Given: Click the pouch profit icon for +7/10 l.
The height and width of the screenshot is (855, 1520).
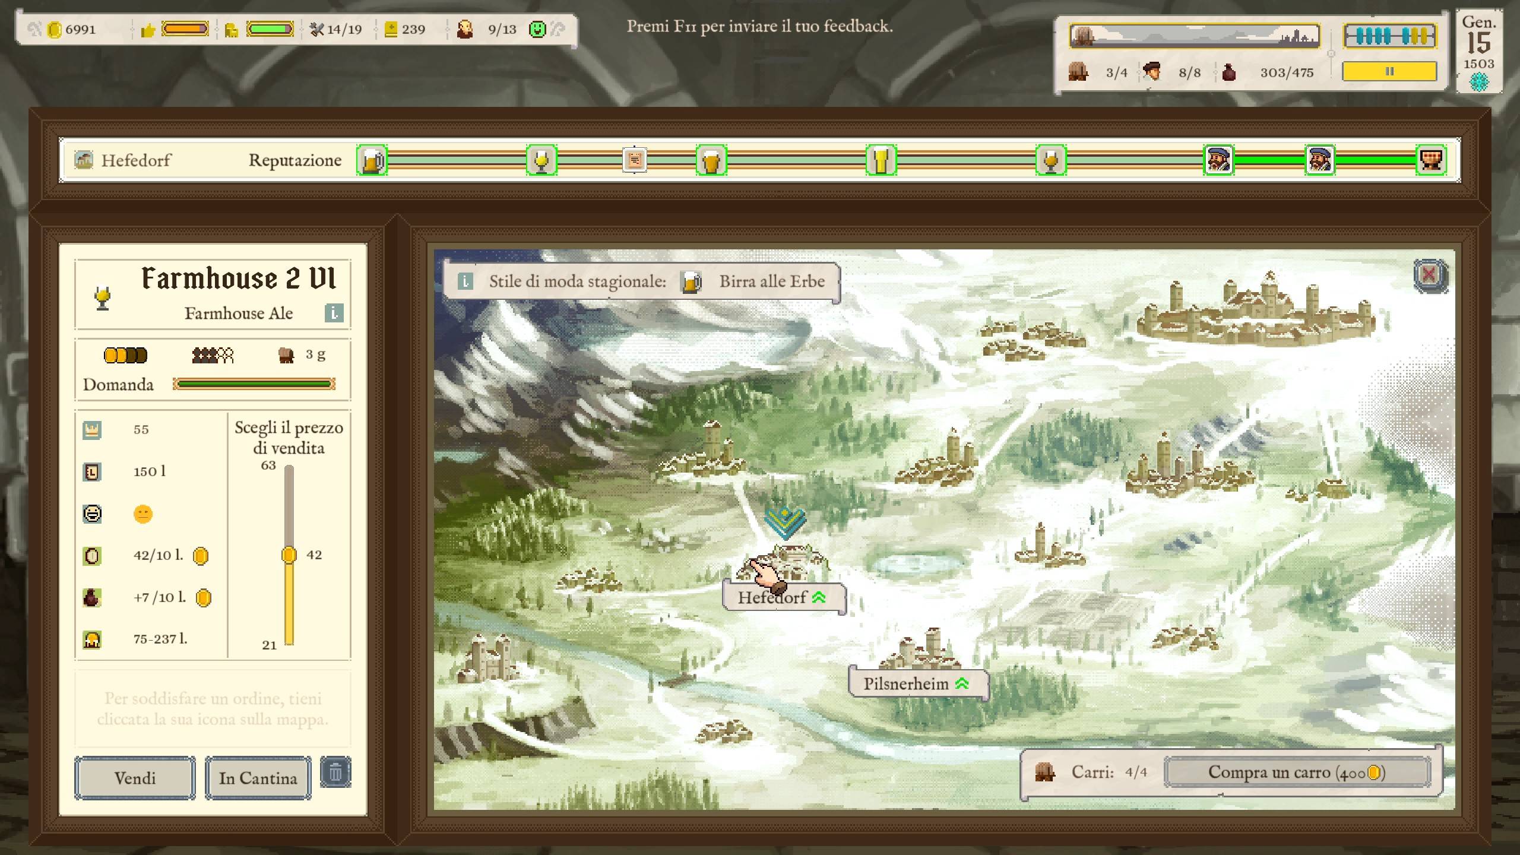Looking at the screenshot, I should (x=92, y=597).
